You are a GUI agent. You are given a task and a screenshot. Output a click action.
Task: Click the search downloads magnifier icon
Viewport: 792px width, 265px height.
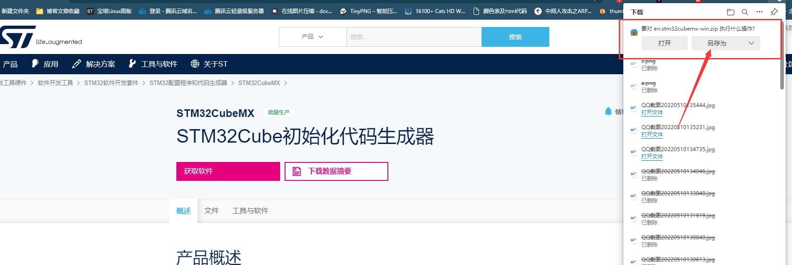coord(745,12)
